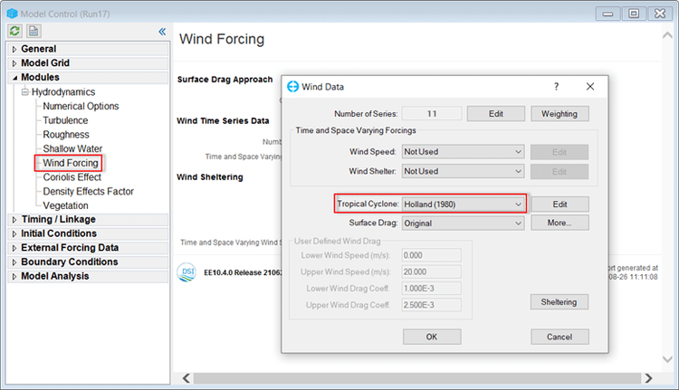The height and width of the screenshot is (390, 679).
Task: Click the down arrow of vertical scrollbar
Action: pos(667,359)
